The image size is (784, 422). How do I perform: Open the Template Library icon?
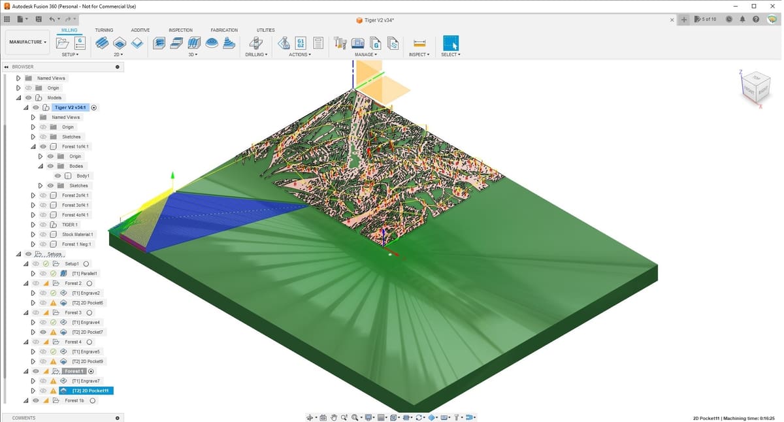tap(393, 43)
